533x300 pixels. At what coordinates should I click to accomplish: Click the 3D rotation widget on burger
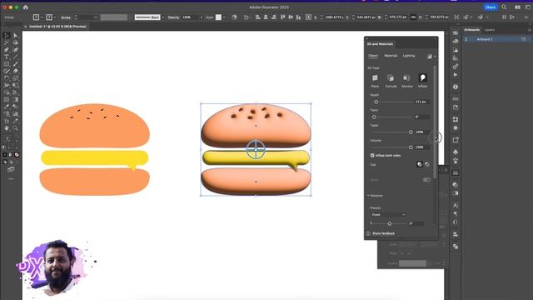[x=256, y=149]
